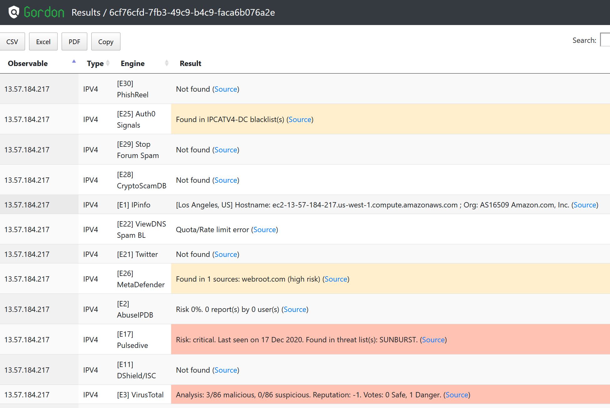Open Source link in IPinfo row
This screenshot has width=610, height=408.
pos(585,205)
